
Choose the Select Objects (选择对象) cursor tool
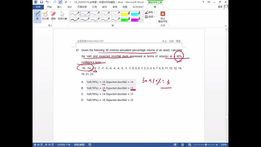click(x=62, y=16)
